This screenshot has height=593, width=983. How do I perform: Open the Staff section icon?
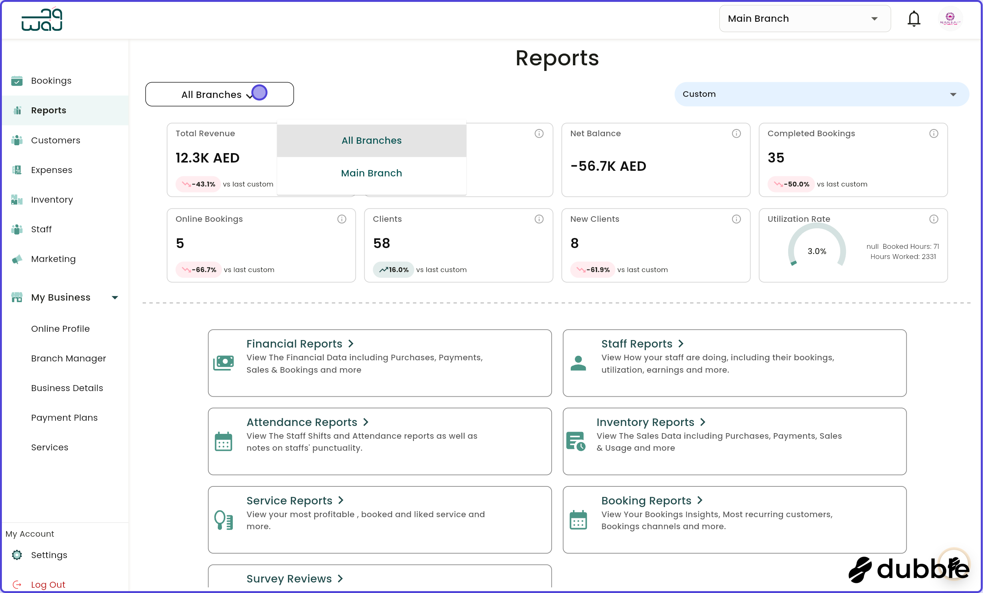17,229
